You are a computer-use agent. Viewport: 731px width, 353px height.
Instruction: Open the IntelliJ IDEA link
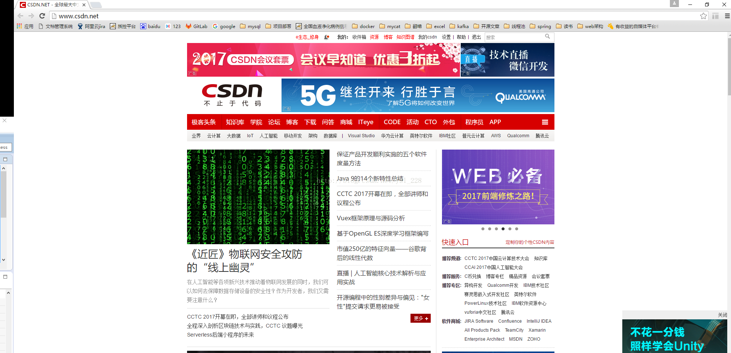[539, 321]
